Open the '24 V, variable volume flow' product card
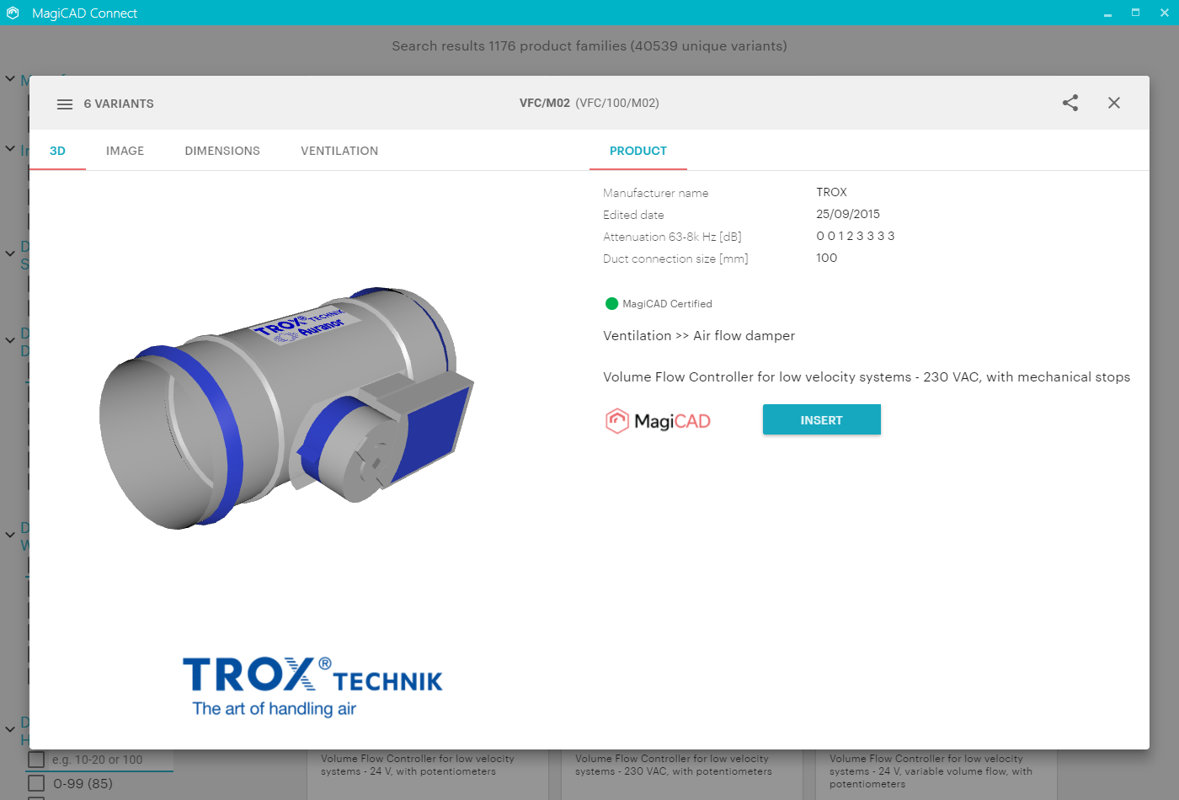The image size is (1179, 800). 936,774
